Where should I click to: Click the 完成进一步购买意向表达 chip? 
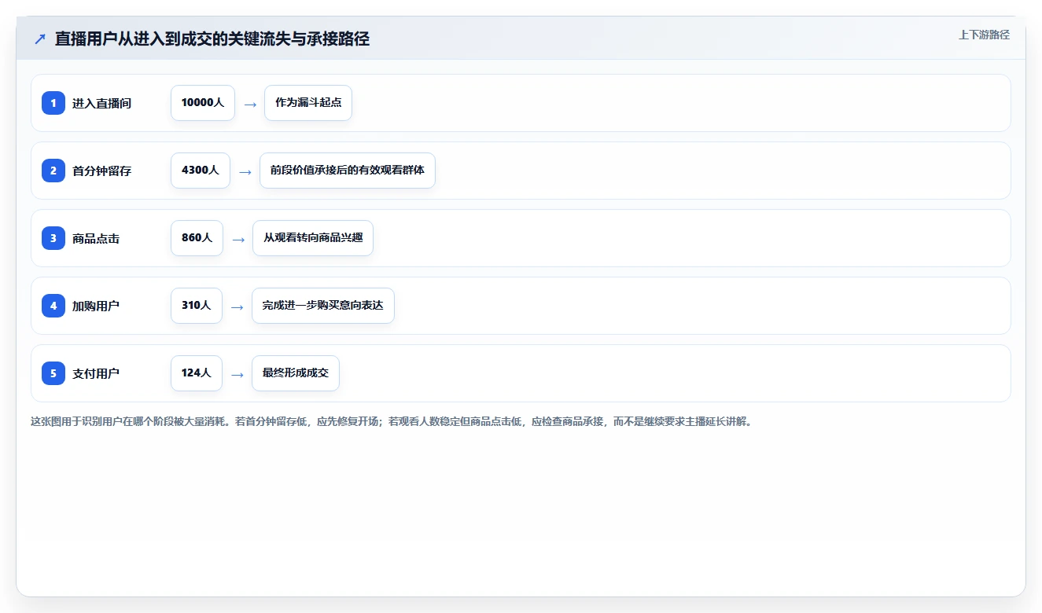323,306
